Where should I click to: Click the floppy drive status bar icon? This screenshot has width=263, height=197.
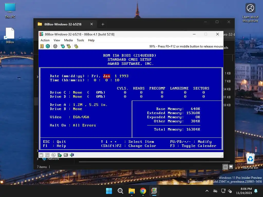pyautogui.click(x=41, y=155)
